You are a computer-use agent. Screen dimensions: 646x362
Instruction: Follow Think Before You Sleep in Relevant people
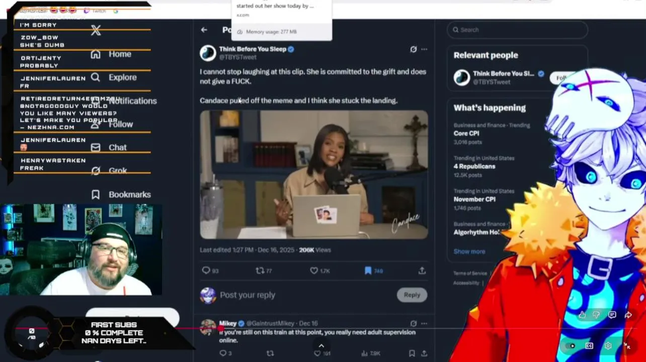click(x=561, y=77)
